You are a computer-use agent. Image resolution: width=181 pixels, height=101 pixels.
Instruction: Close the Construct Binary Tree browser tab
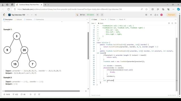[x=41, y=5]
